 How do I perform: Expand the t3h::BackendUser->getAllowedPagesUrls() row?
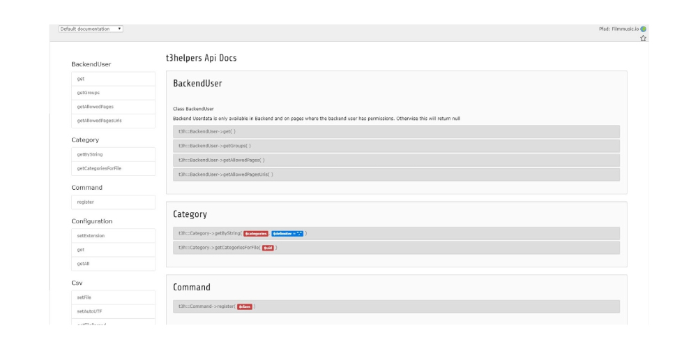click(x=396, y=174)
